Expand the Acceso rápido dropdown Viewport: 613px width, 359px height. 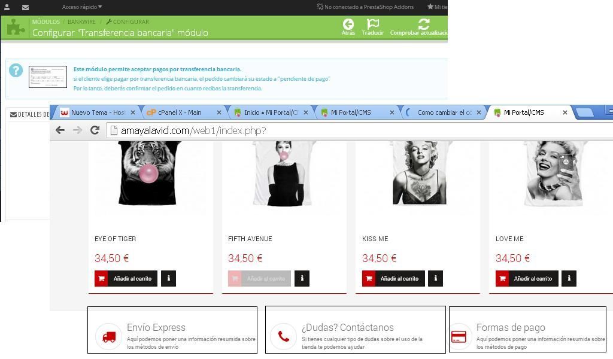[x=82, y=7]
